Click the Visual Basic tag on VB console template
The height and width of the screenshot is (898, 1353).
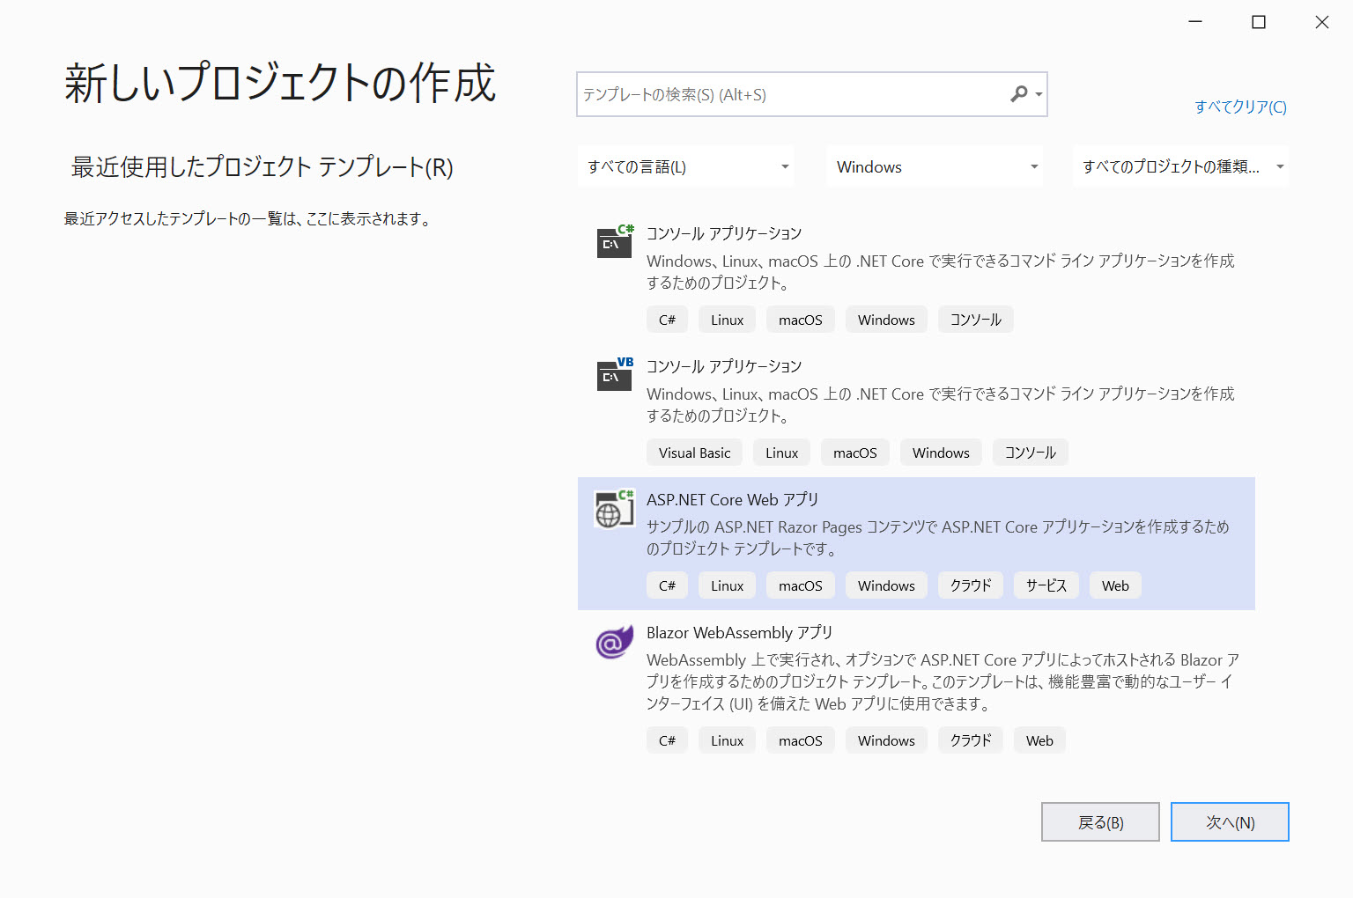(694, 453)
